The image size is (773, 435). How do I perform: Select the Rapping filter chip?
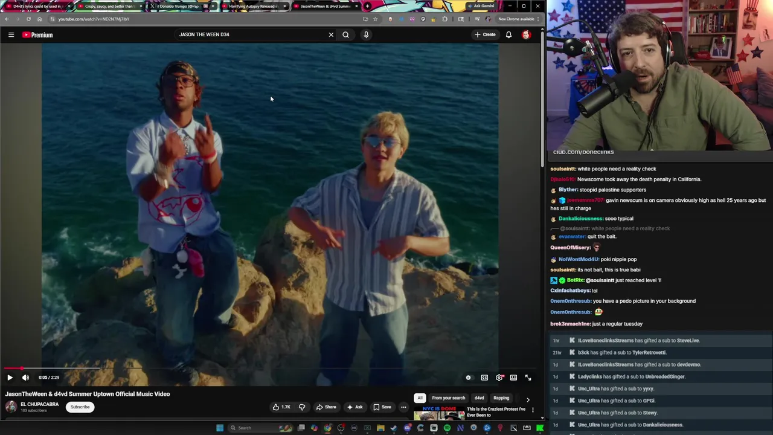tap(501, 398)
